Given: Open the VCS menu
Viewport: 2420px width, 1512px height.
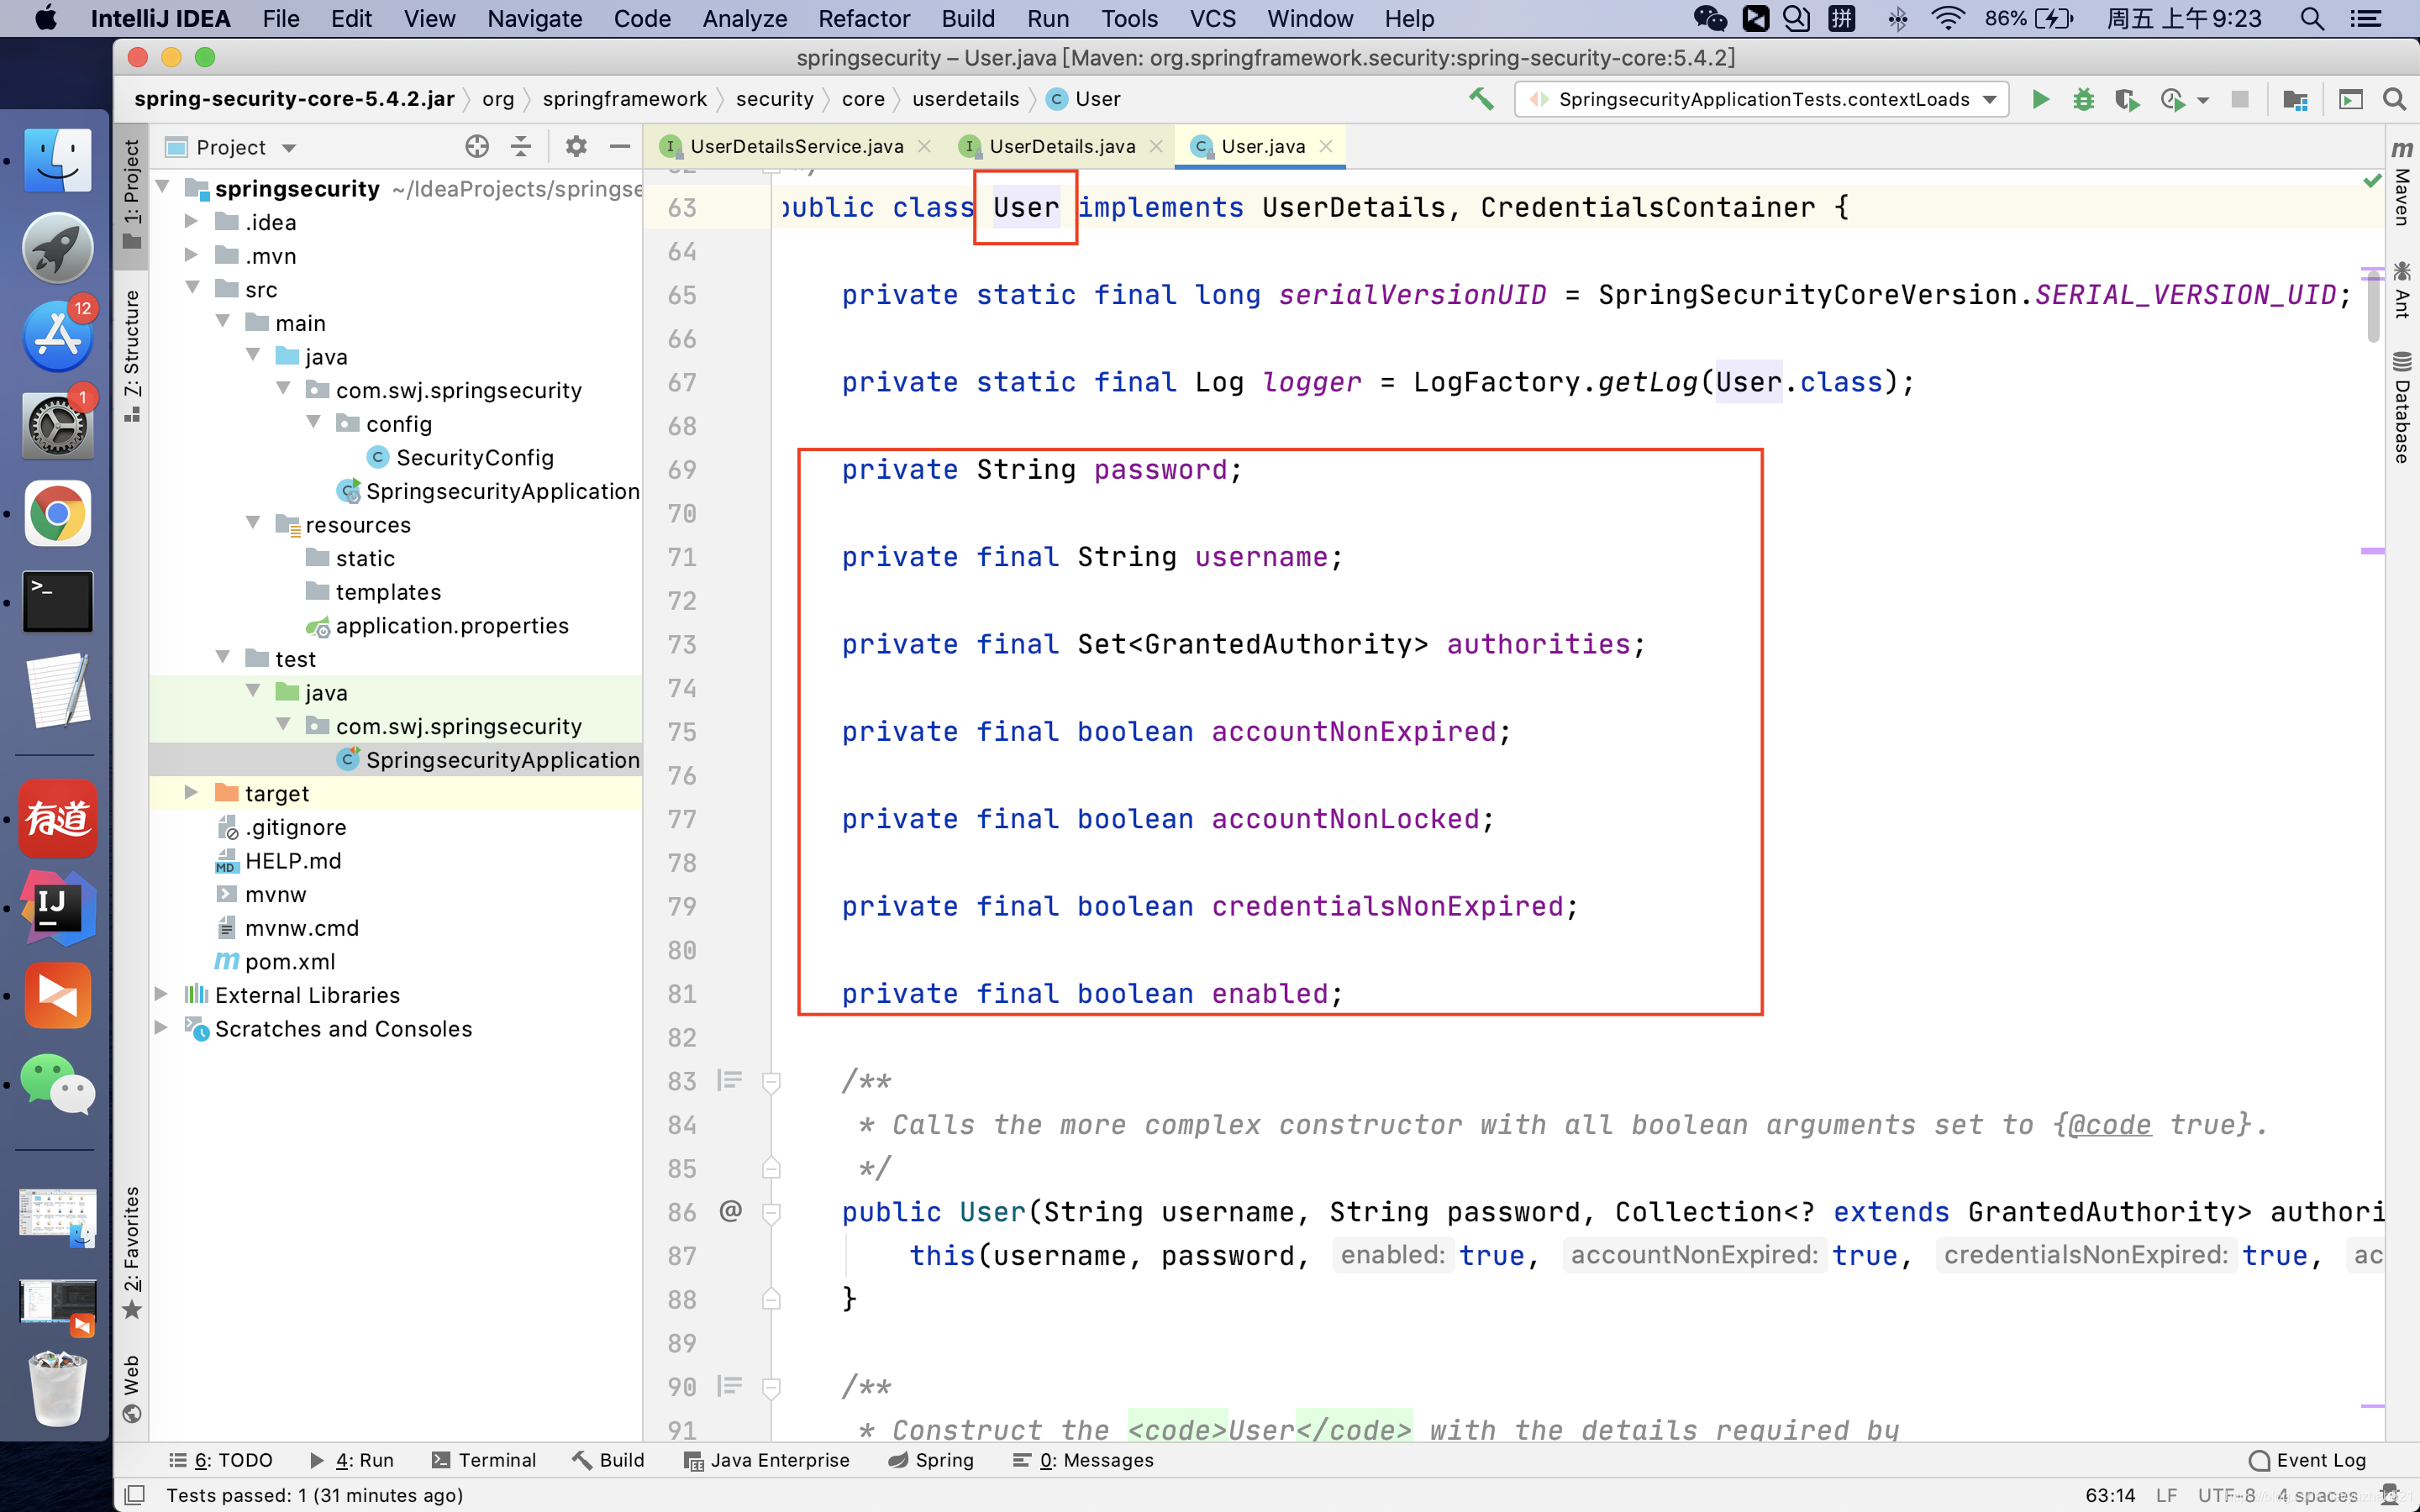Looking at the screenshot, I should coord(1212,19).
